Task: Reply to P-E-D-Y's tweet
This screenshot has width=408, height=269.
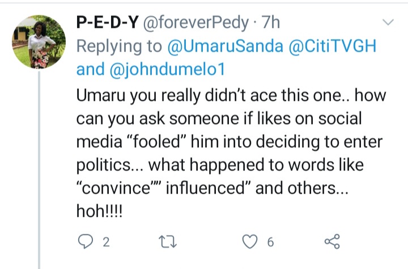Action: point(84,242)
